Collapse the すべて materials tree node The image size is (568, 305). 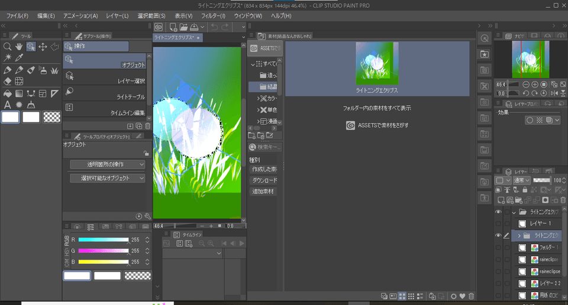[x=253, y=64]
